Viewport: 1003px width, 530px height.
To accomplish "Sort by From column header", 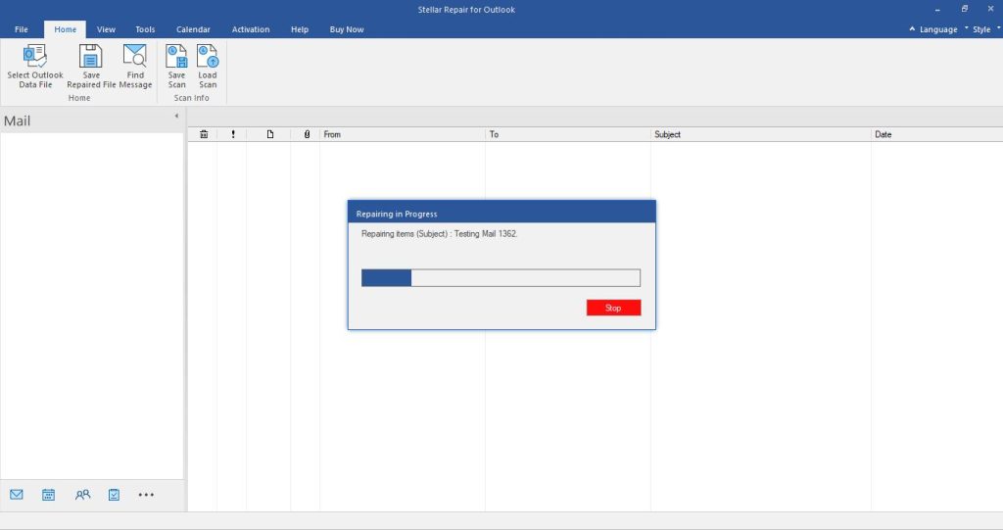I will 403,134.
